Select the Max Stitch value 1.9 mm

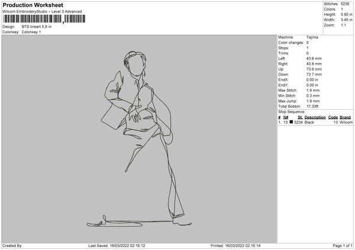click(x=313, y=90)
